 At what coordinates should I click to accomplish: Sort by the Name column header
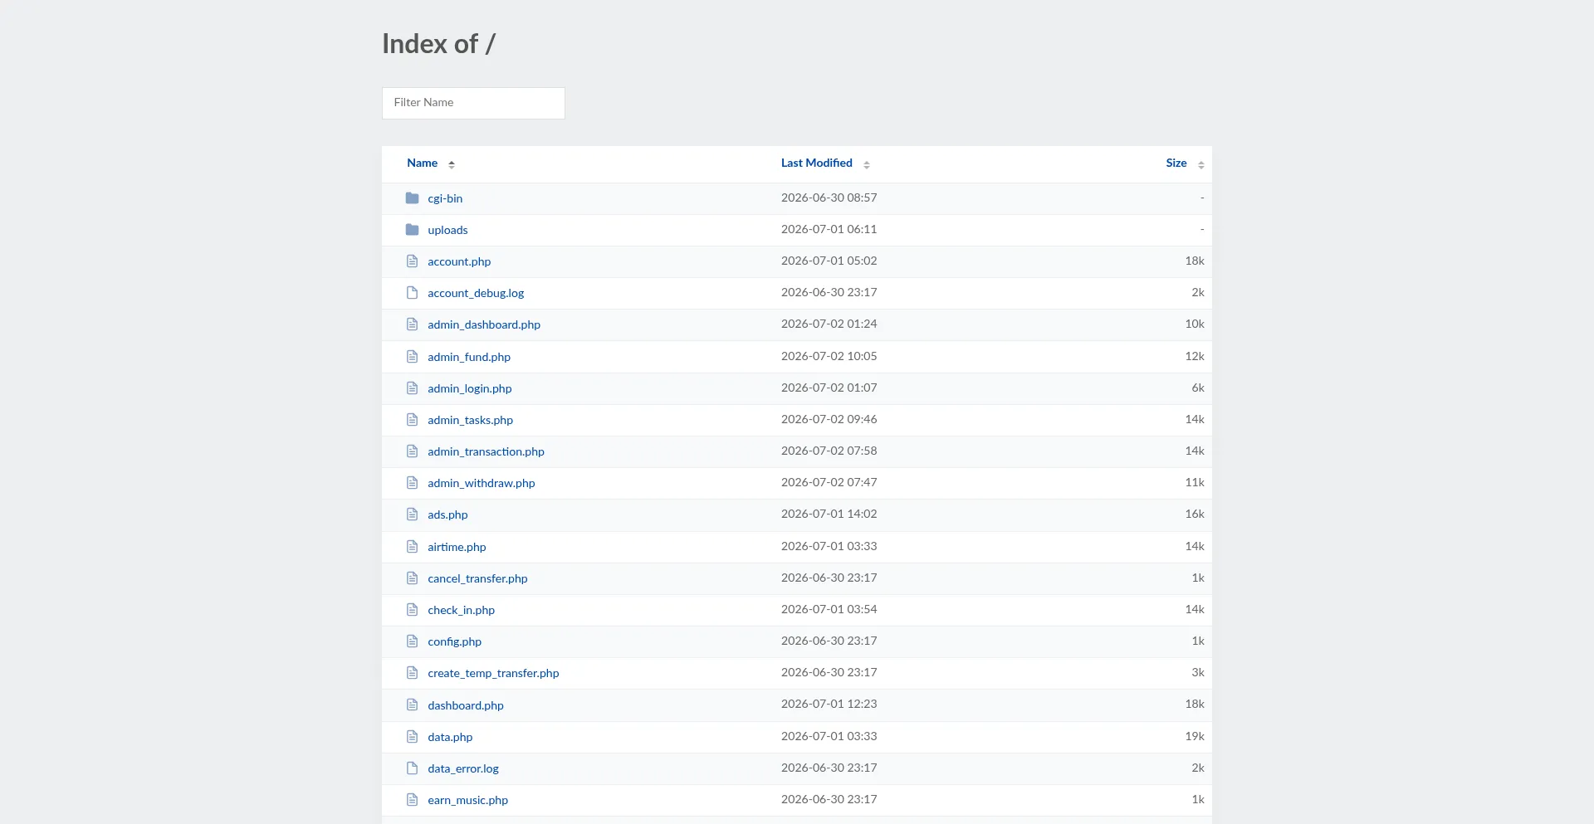pyautogui.click(x=422, y=163)
